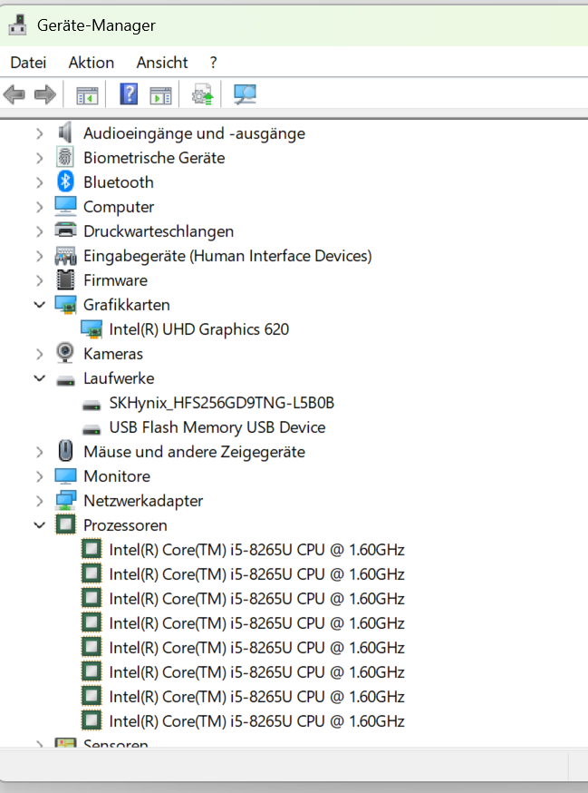The image size is (588, 793).
Task: Collapse the Prozessoren node
Action: 39,525
